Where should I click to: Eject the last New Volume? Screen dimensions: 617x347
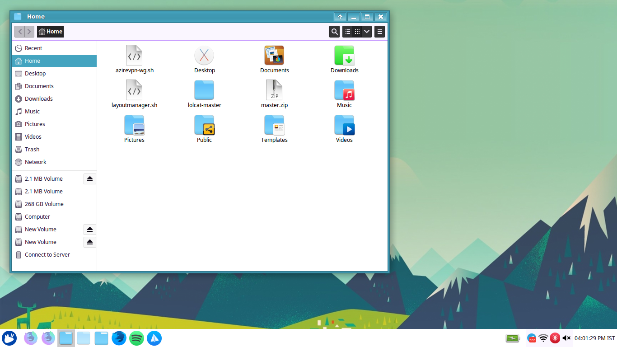[90, 242]
